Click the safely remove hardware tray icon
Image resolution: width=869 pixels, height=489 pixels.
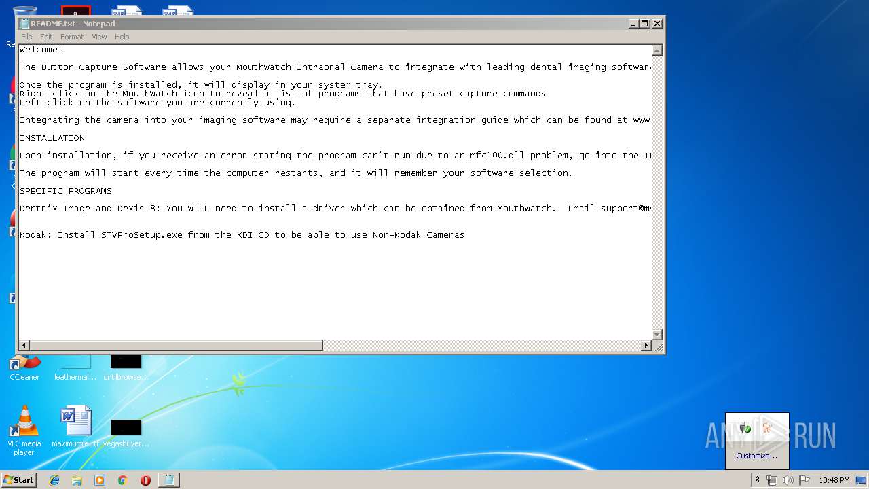pos(745,427)
